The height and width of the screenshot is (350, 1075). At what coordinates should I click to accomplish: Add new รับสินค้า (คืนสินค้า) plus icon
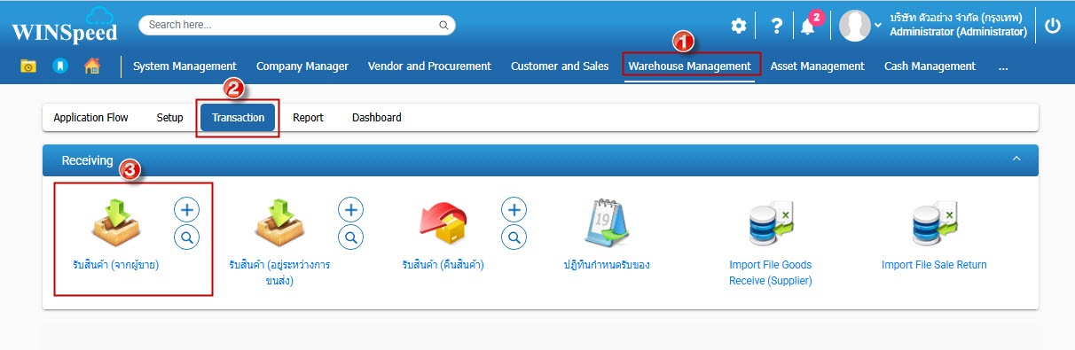pos(514,209)
